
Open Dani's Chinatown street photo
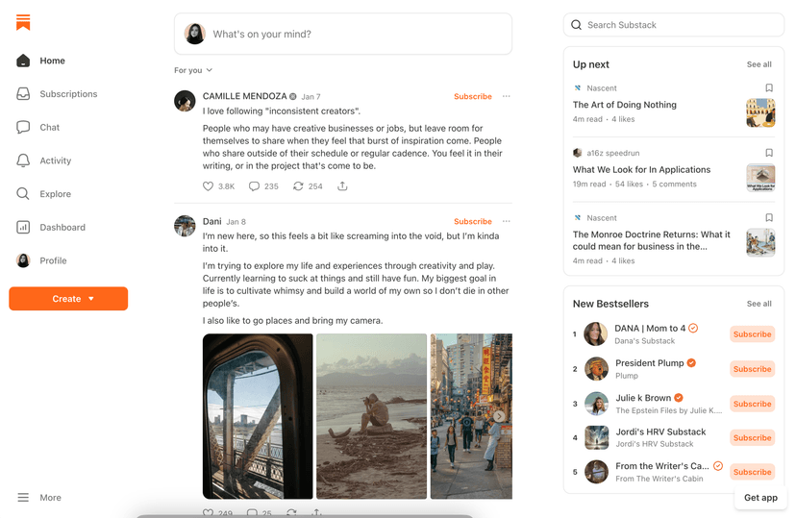point(471,416)
